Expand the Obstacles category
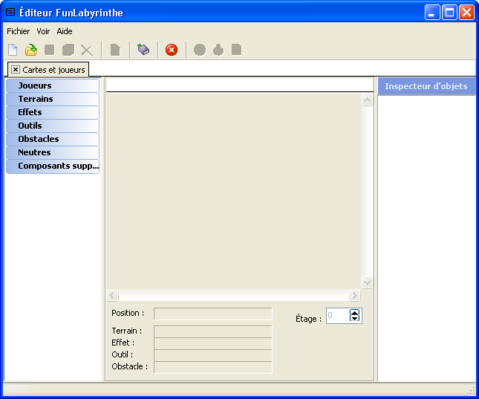Viewport: 479px width, 399px height. 52,139
